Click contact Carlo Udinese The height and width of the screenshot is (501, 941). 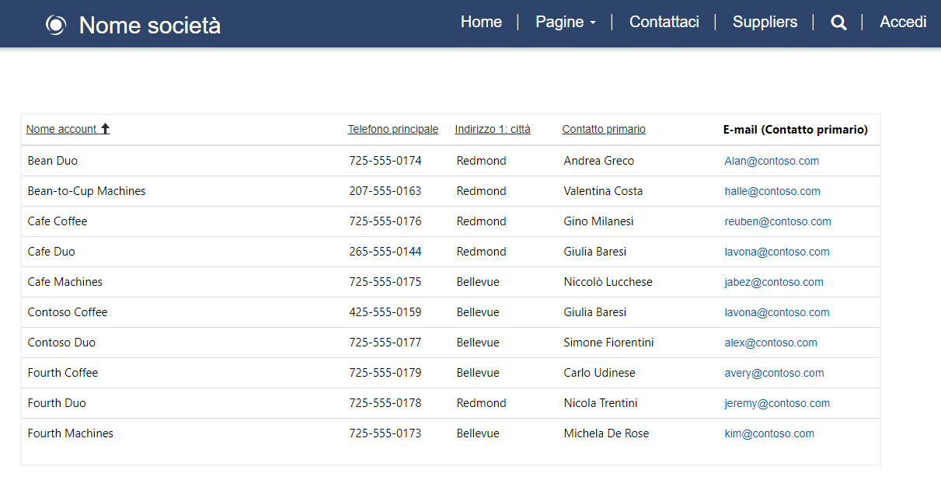click(x=600, y=373)
